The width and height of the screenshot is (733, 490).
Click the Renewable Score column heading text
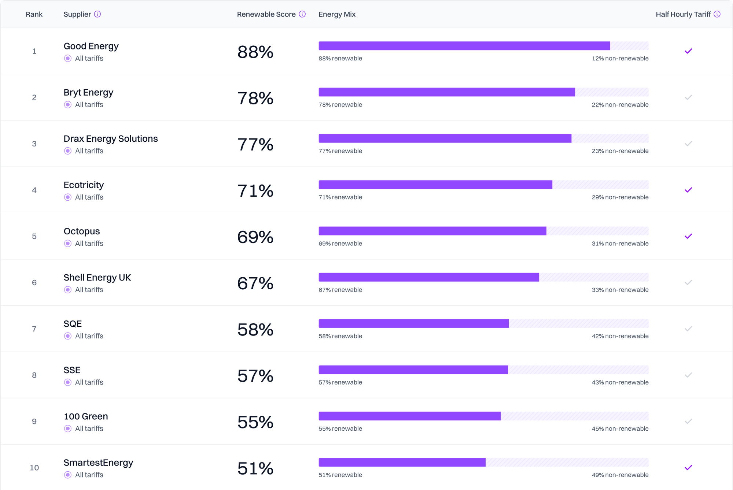266,14
